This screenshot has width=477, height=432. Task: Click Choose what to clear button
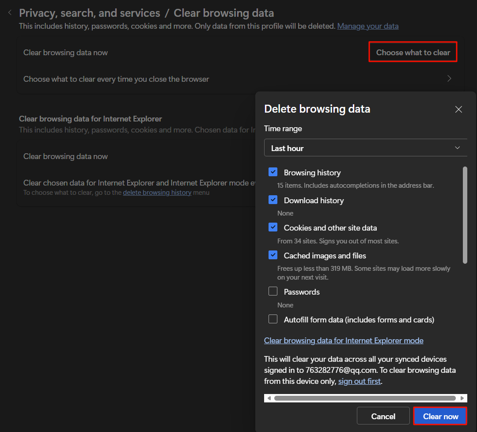tap(413, 52)
